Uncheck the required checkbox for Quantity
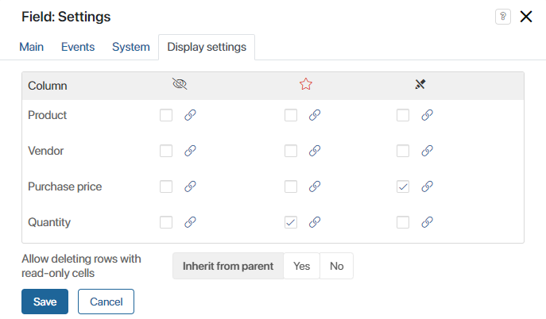The image size is (546, 319). coord(291,222)
